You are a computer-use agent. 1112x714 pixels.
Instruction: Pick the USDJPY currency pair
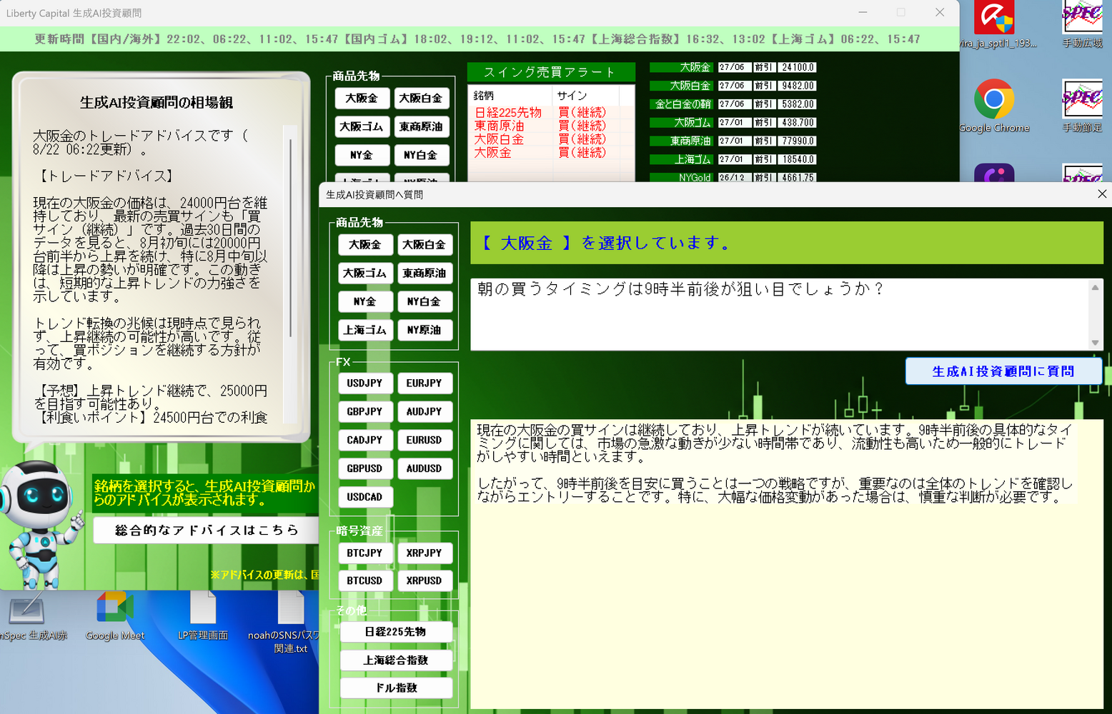click(364, 383)
